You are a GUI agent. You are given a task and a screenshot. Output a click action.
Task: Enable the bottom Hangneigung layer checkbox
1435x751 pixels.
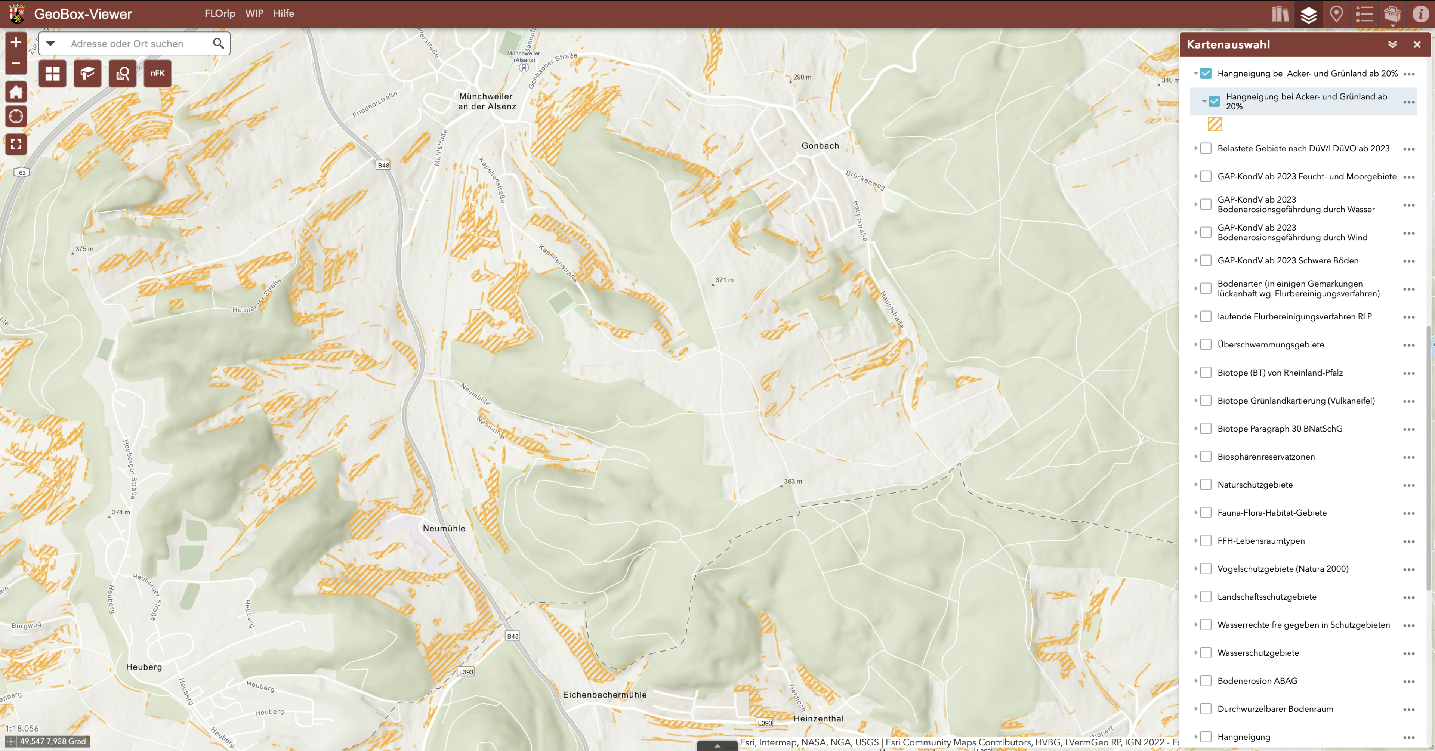point(1206,736)
